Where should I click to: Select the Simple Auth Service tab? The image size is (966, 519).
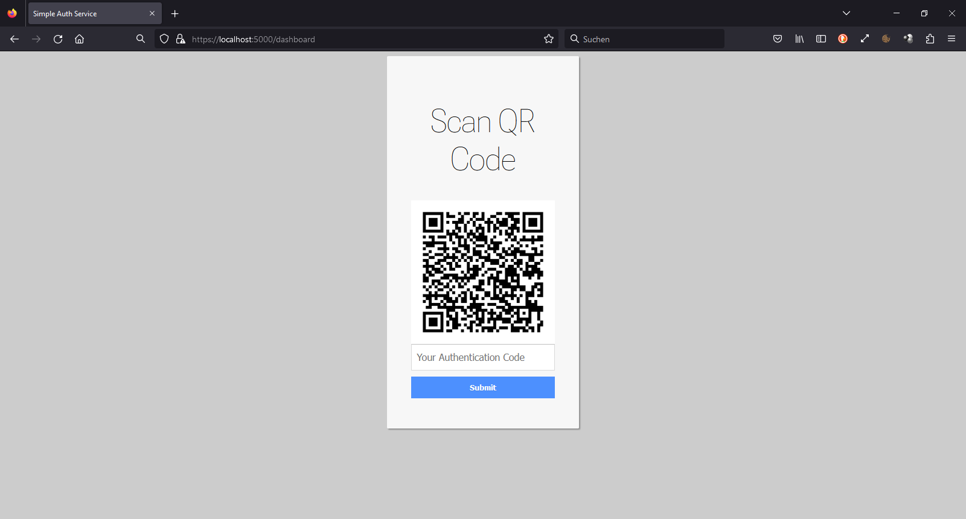pyautogui.click(x=95, y=13)
